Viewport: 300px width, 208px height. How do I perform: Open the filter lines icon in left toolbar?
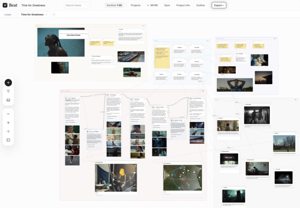click(8, 91)
